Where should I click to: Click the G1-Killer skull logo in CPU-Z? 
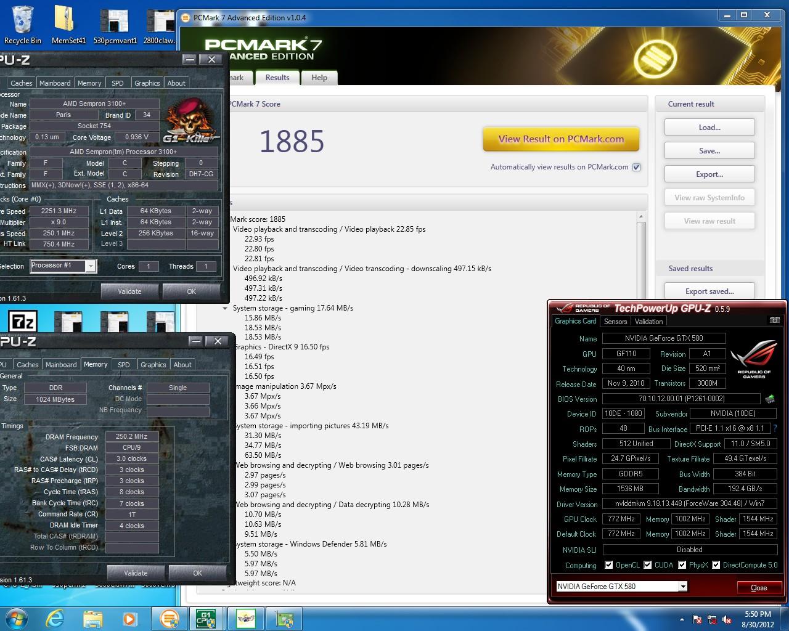[x=192, y=120]
